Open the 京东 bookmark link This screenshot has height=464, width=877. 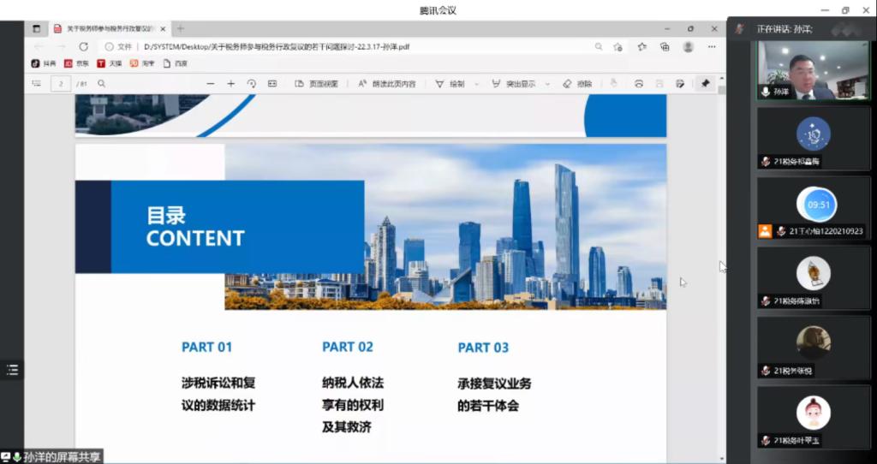point(77,63)
